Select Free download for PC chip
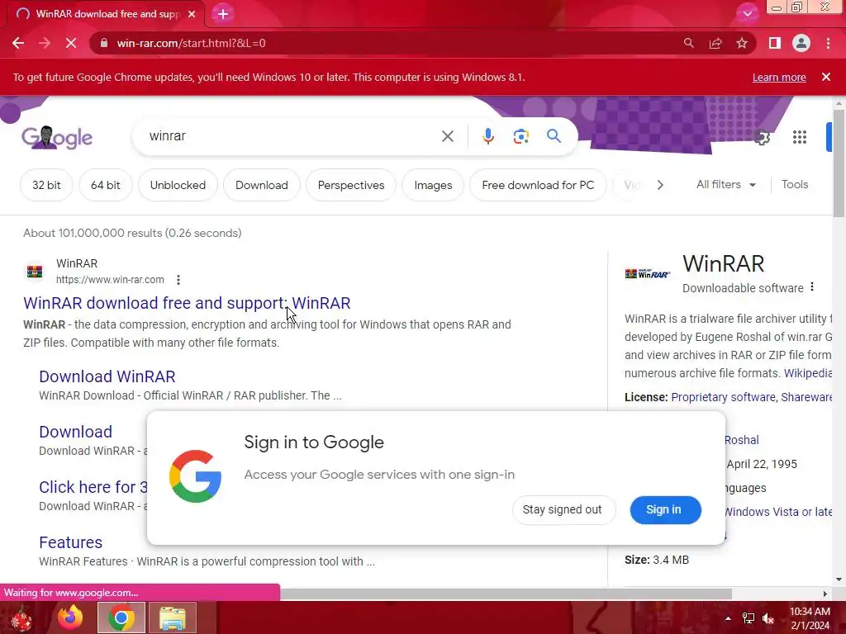 coord(538,185)
